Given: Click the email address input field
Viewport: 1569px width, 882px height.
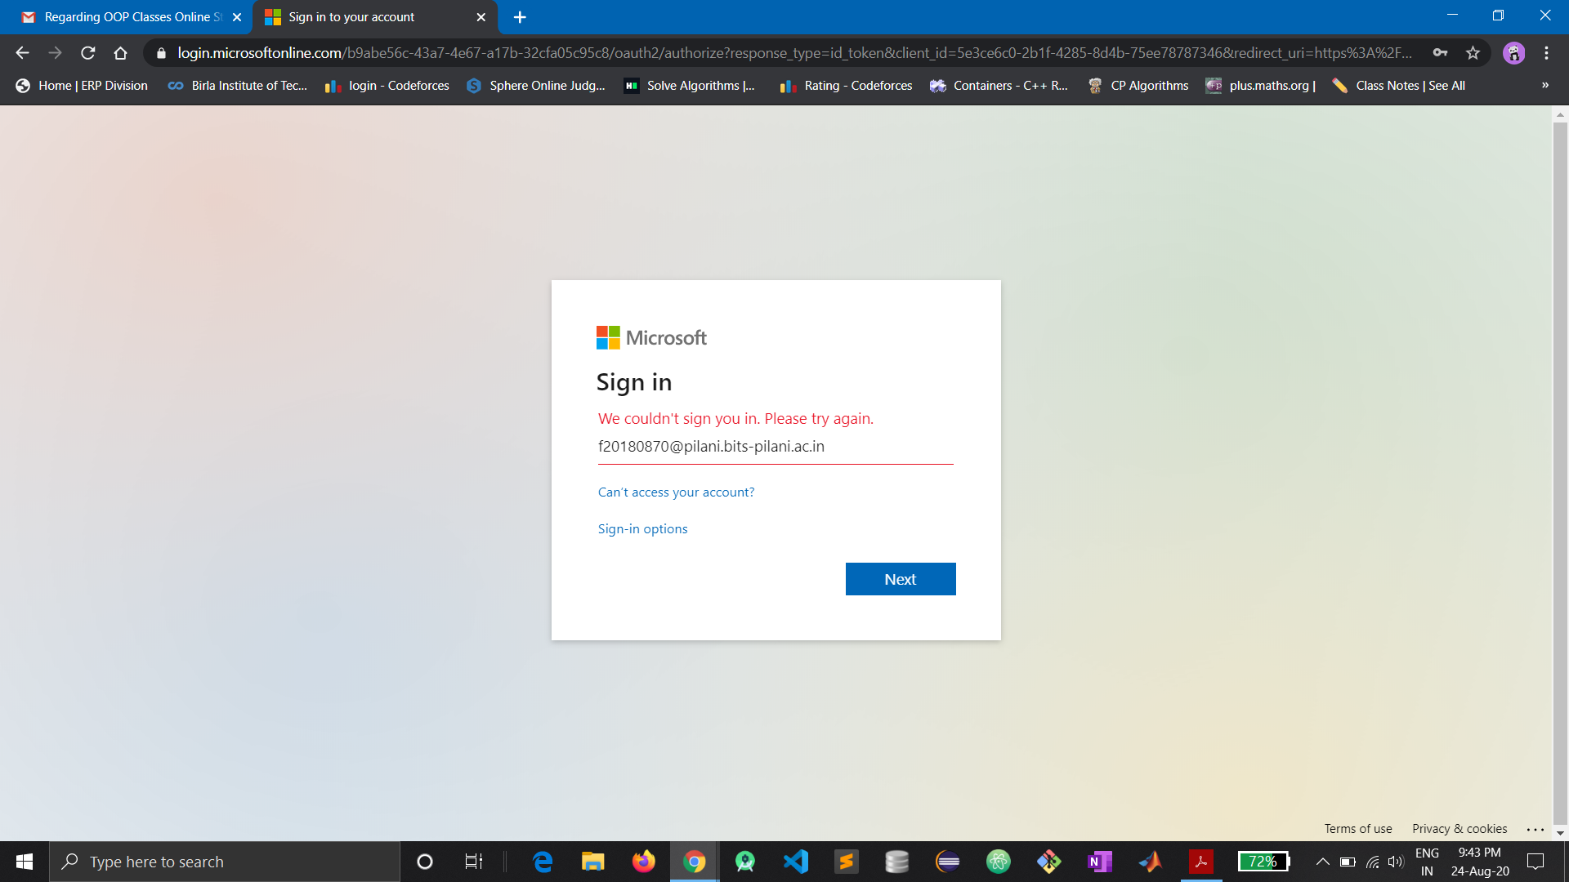Looking at the screenshot, I should click(775, 447).
